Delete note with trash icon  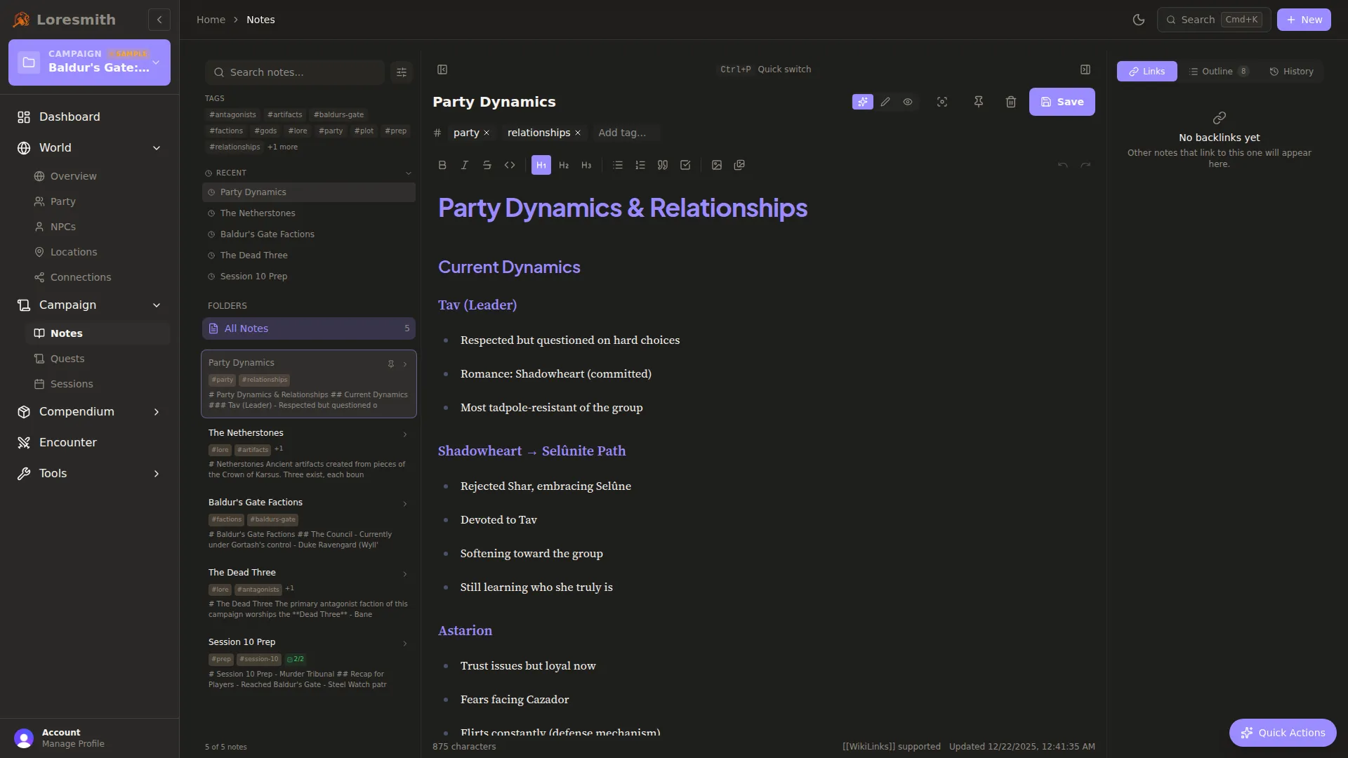point(1011,102)
